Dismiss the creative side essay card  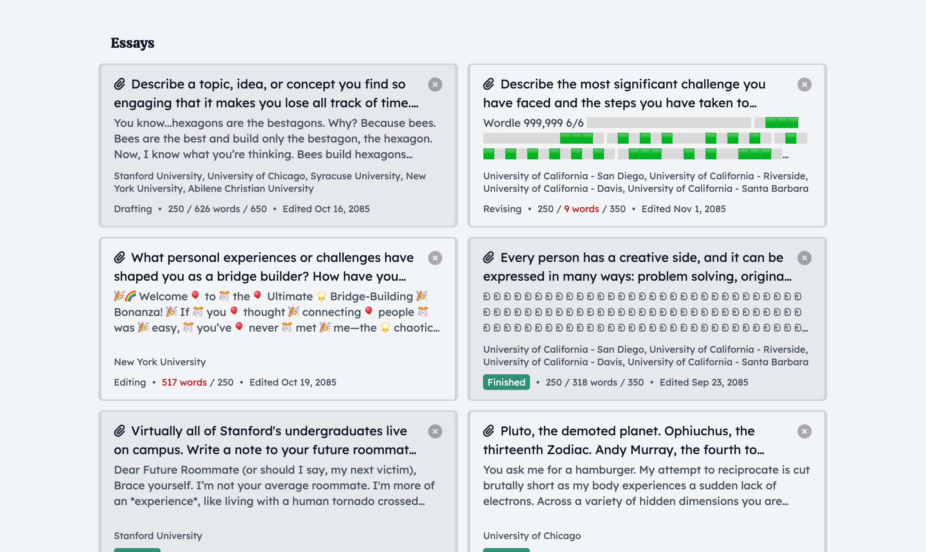(804, 258)
